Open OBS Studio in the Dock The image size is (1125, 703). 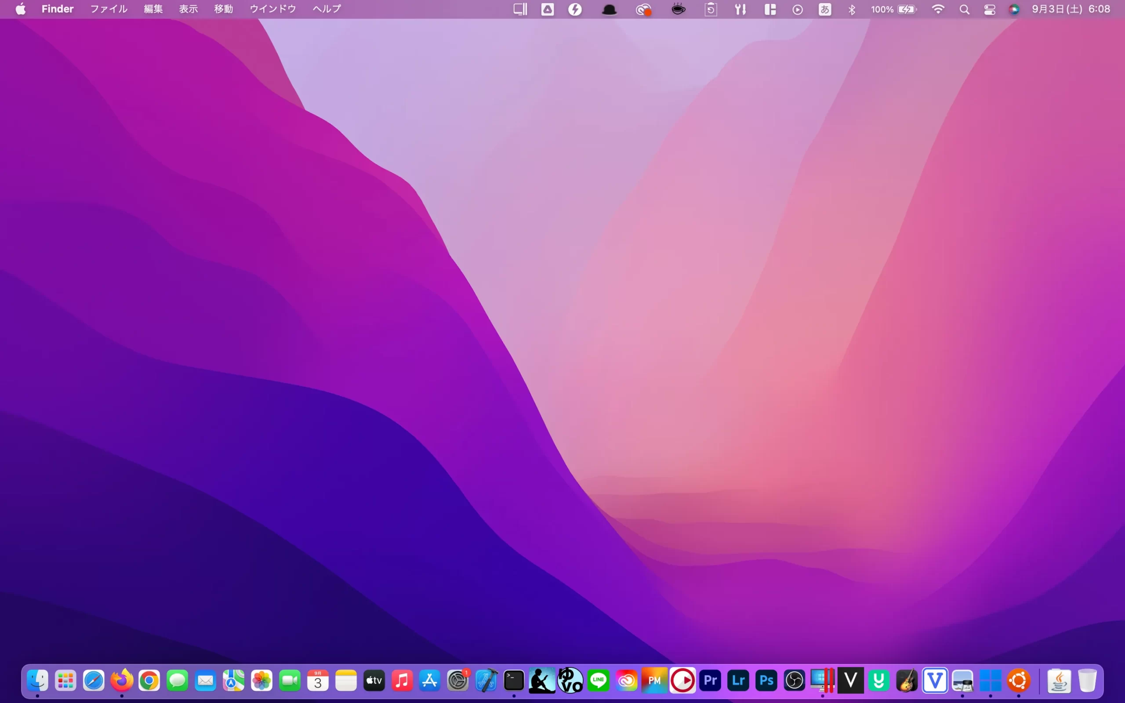click(x=795, y=681)
